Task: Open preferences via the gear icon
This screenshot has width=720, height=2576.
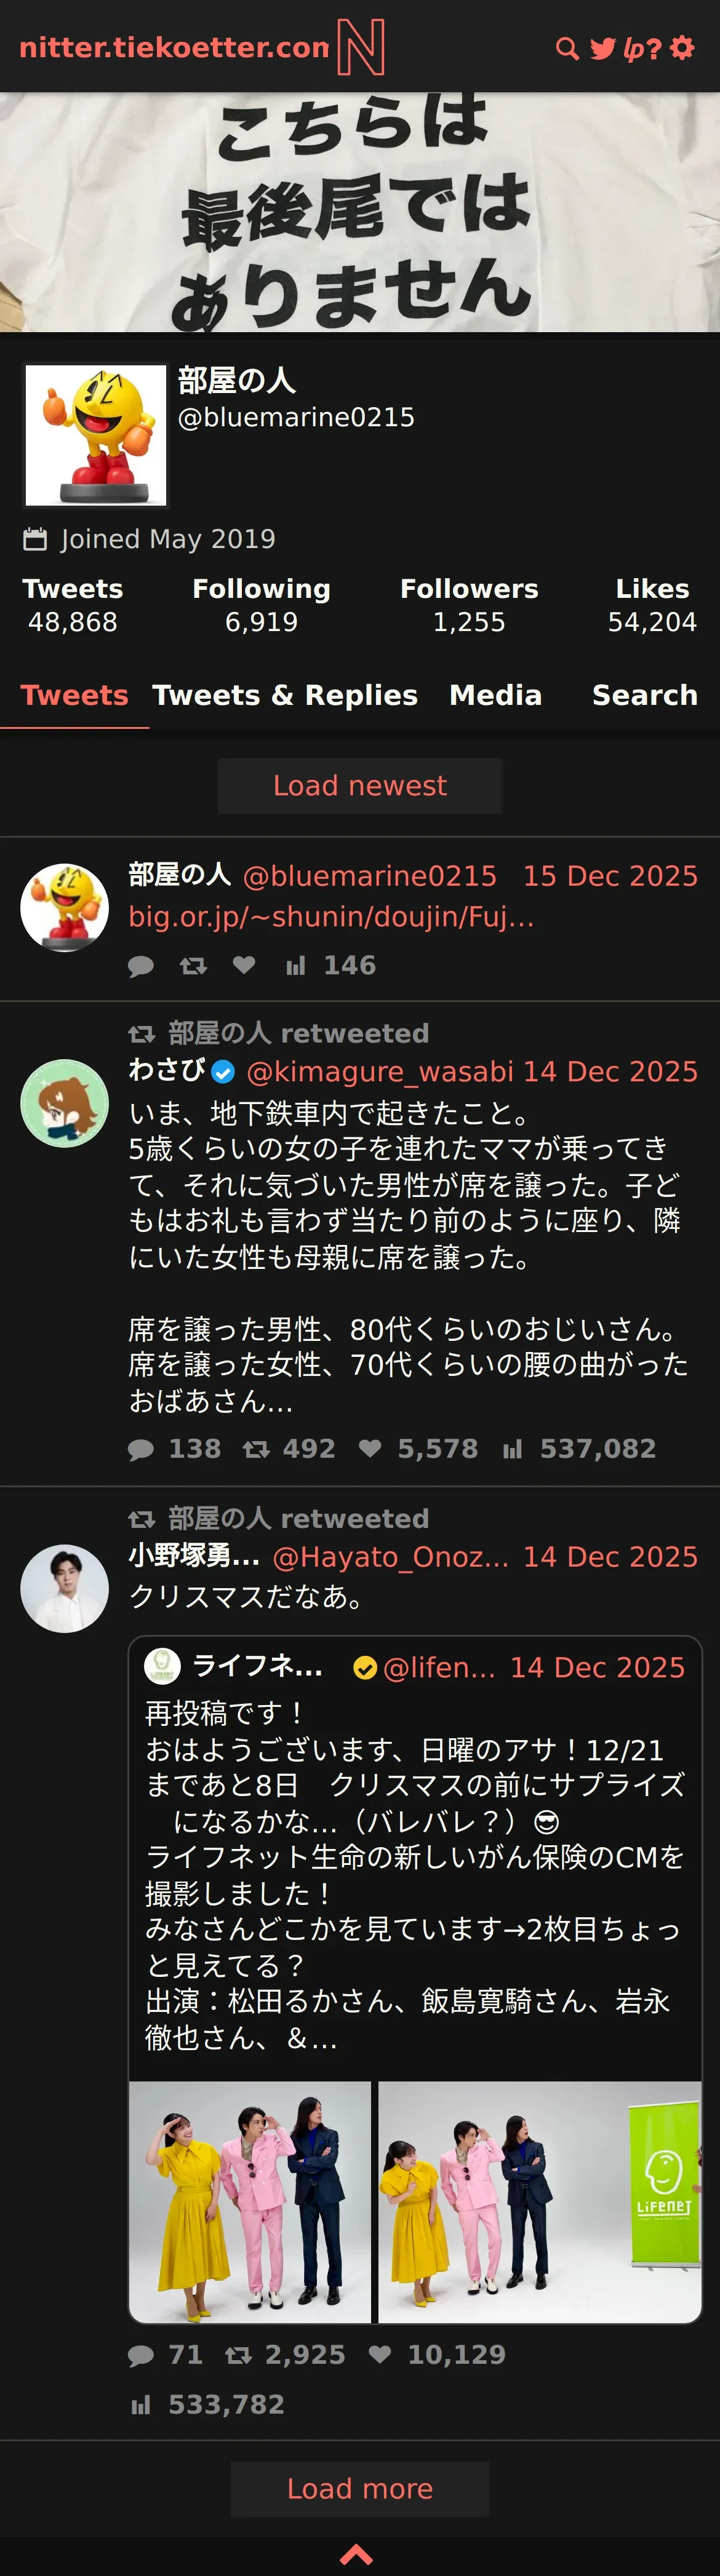Action: 682,47
